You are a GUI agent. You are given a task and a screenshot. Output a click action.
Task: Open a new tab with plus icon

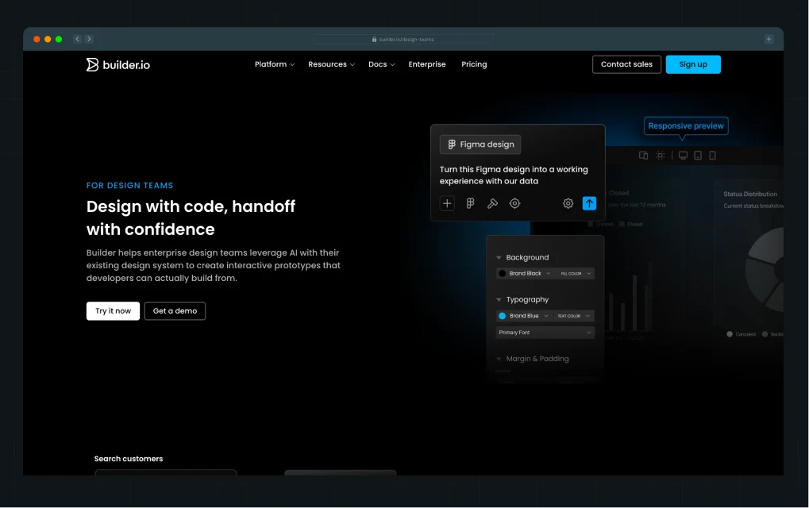pyautogui.click(x=769, y=39)
